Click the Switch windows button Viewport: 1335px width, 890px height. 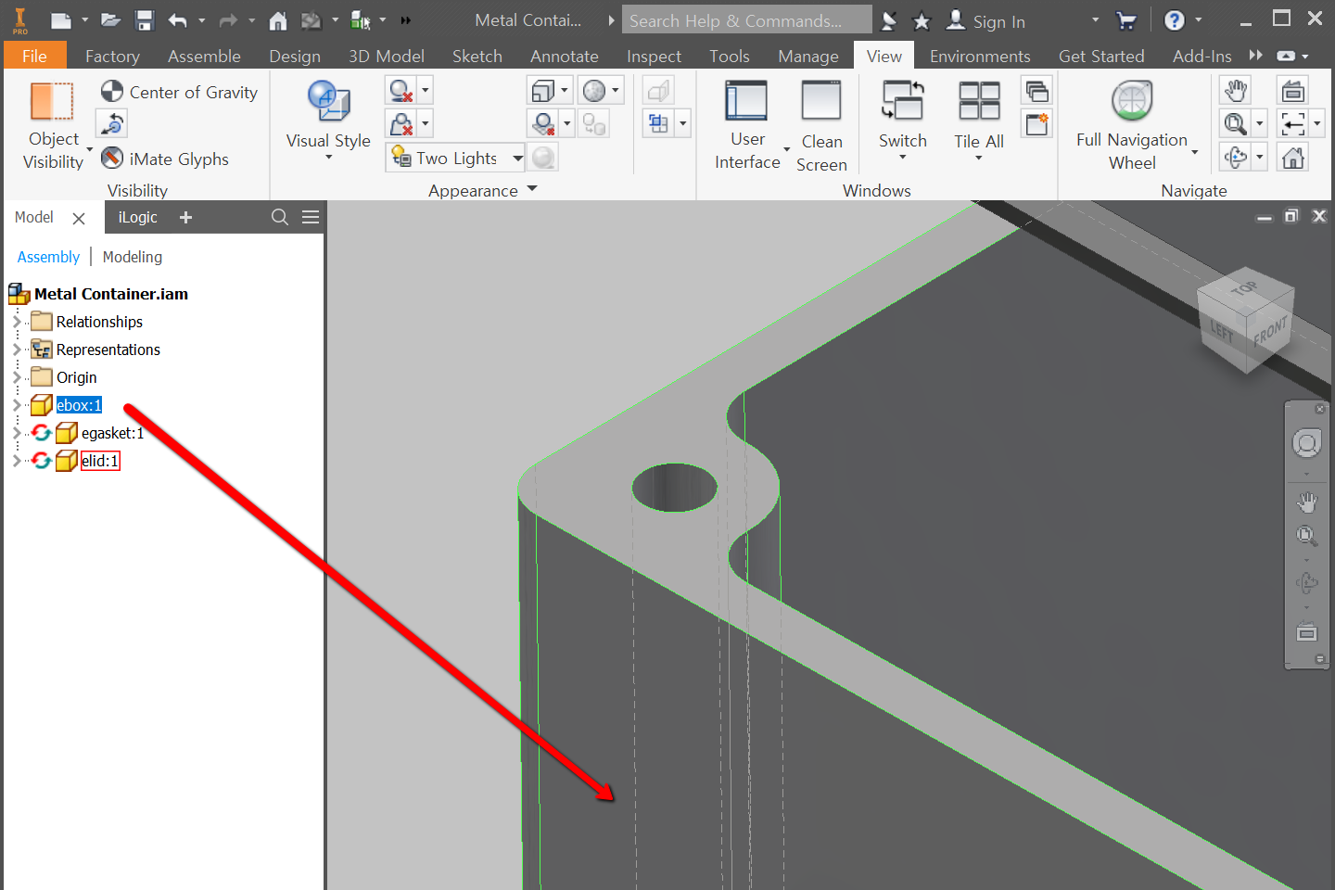(x=903, y=119)
